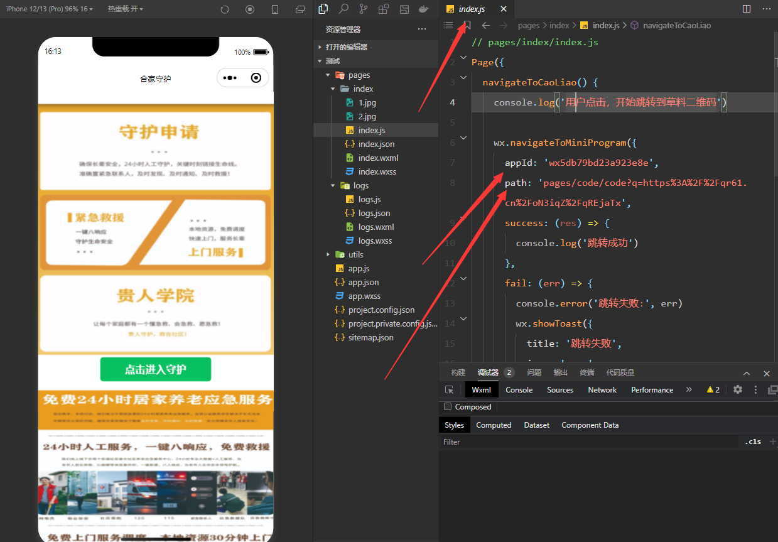Image resolution: width=778 pixels, height=542 pixels.
Task: Toggle the .cls class editor
Action: pos(753,442)
